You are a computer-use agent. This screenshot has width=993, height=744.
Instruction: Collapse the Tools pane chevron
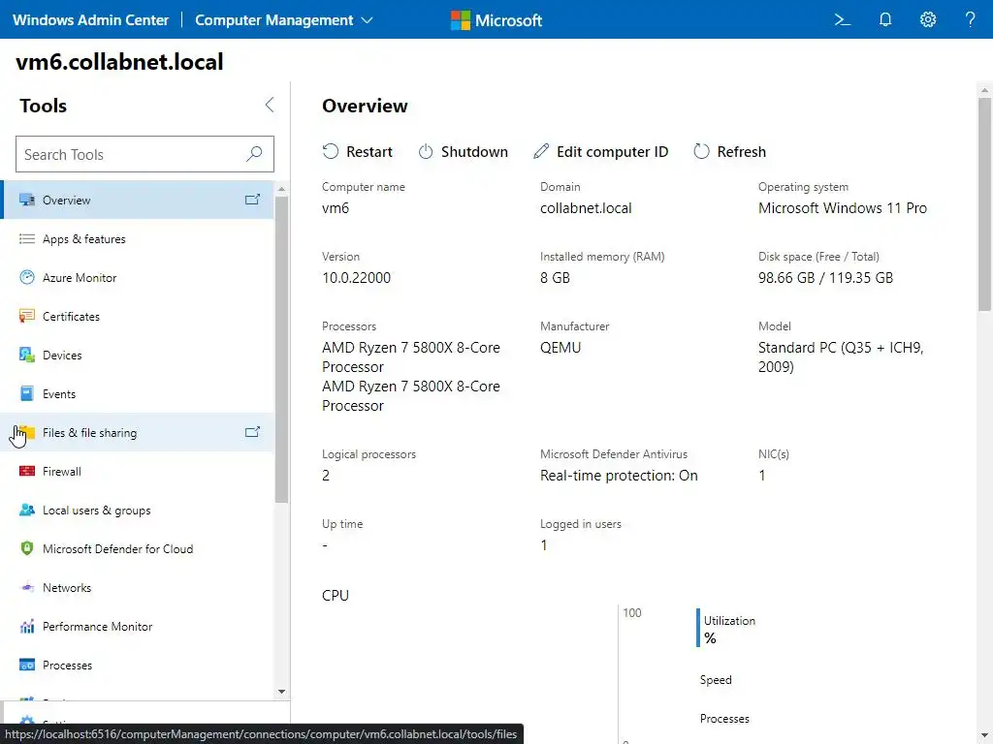(x=270, y=105)
